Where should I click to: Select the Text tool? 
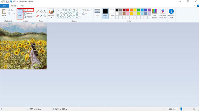pos(45,11)
